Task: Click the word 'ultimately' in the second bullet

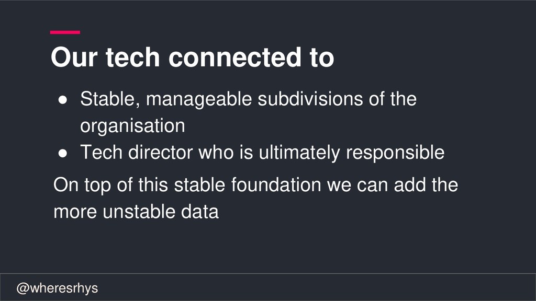Action: [299, 153]
